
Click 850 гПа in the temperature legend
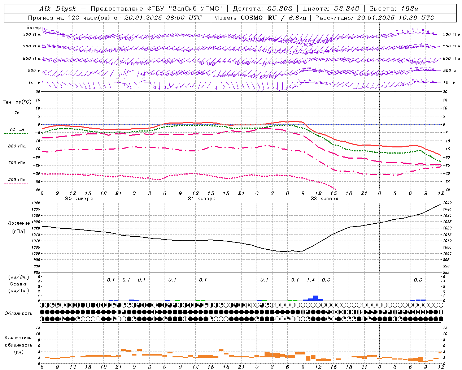pos(17,146)
